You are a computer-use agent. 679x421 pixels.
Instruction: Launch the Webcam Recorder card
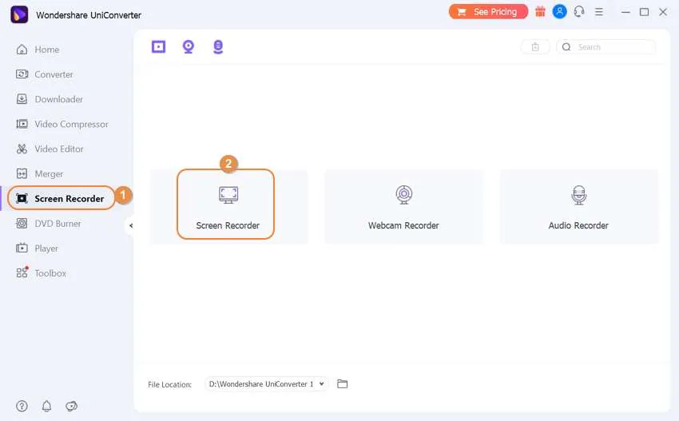403,207
